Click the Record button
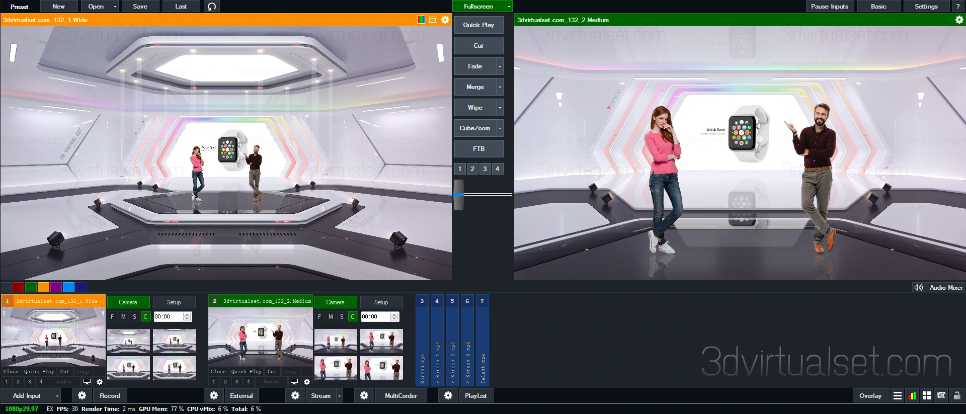This screenshot has height=414, width=966. 110,395
